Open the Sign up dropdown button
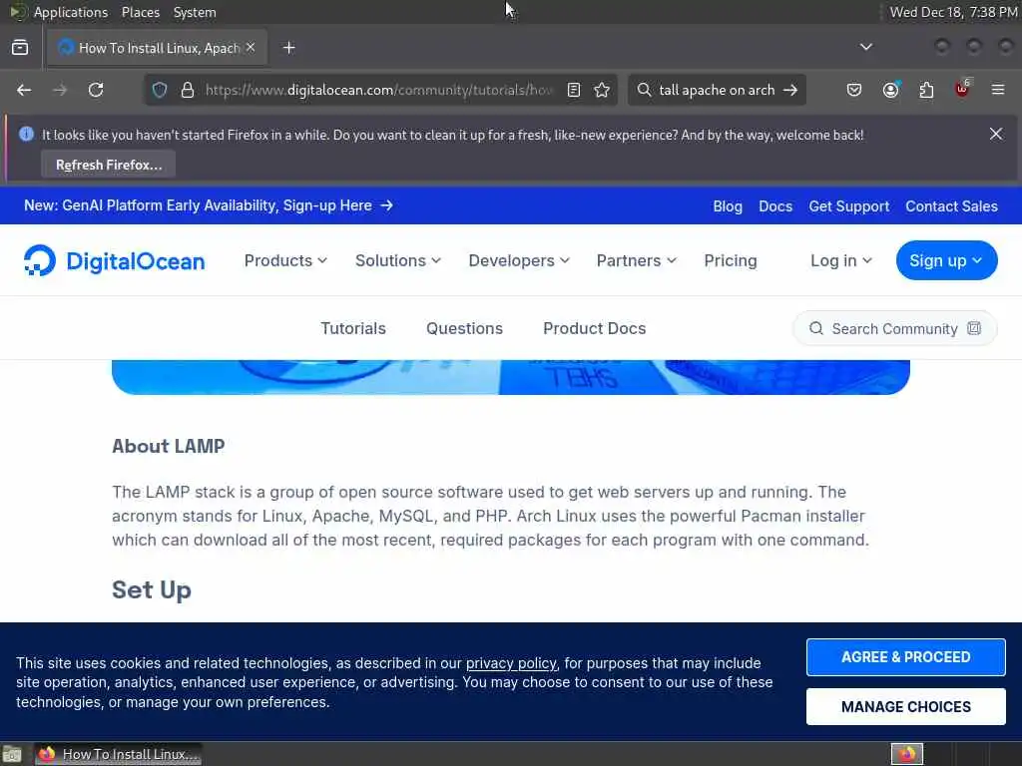Image resolution: width=1022 pixels, height=766 pixels. click(x=946, y=260)
